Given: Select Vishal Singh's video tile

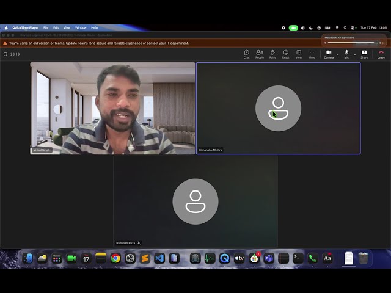Looking at the screenshot, I should (x=112, y=109).
